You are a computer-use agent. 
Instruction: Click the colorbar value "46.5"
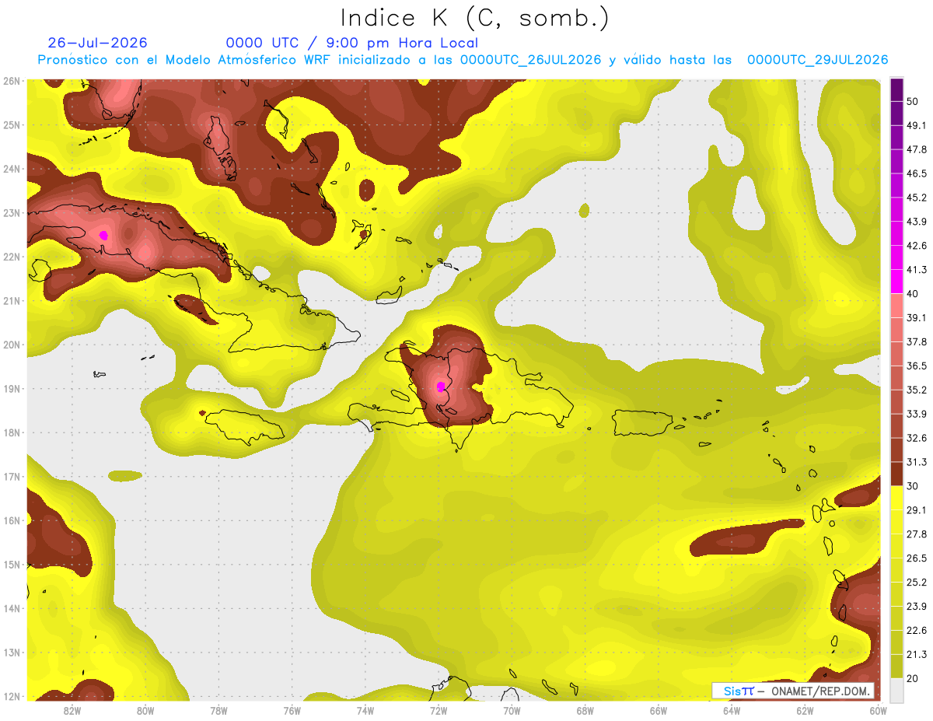tap(917, 173)
